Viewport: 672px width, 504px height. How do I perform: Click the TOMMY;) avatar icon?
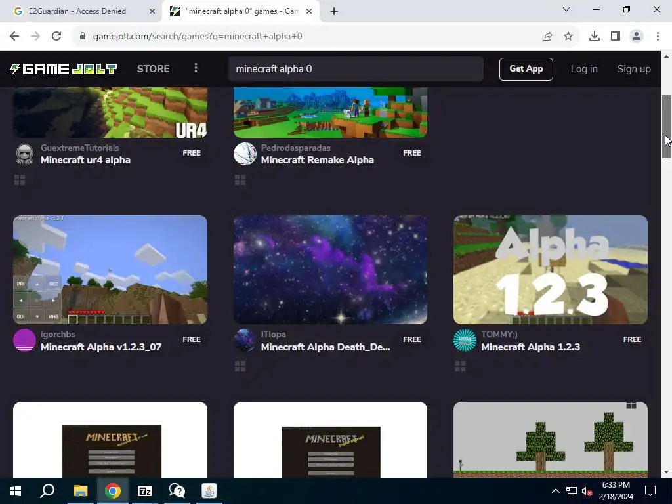tap(465, 341)
